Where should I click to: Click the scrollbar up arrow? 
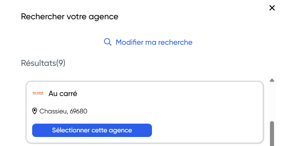pyautogui.click(x=272, y=80)
